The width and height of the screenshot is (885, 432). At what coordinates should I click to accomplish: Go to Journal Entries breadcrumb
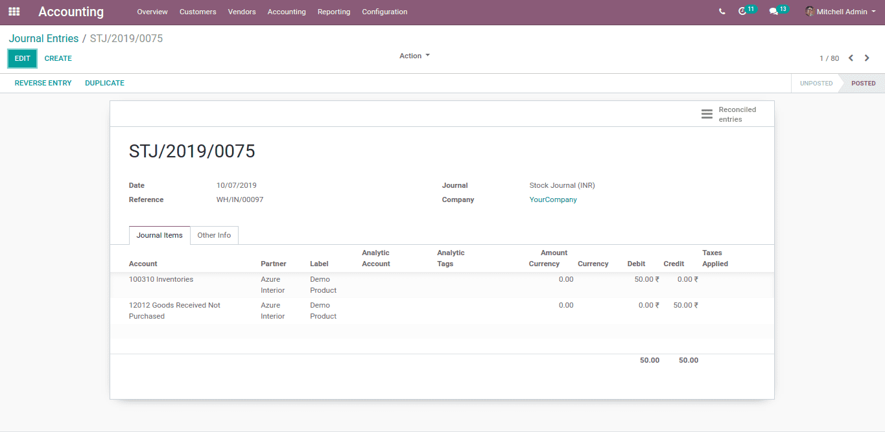coord(43,39)
